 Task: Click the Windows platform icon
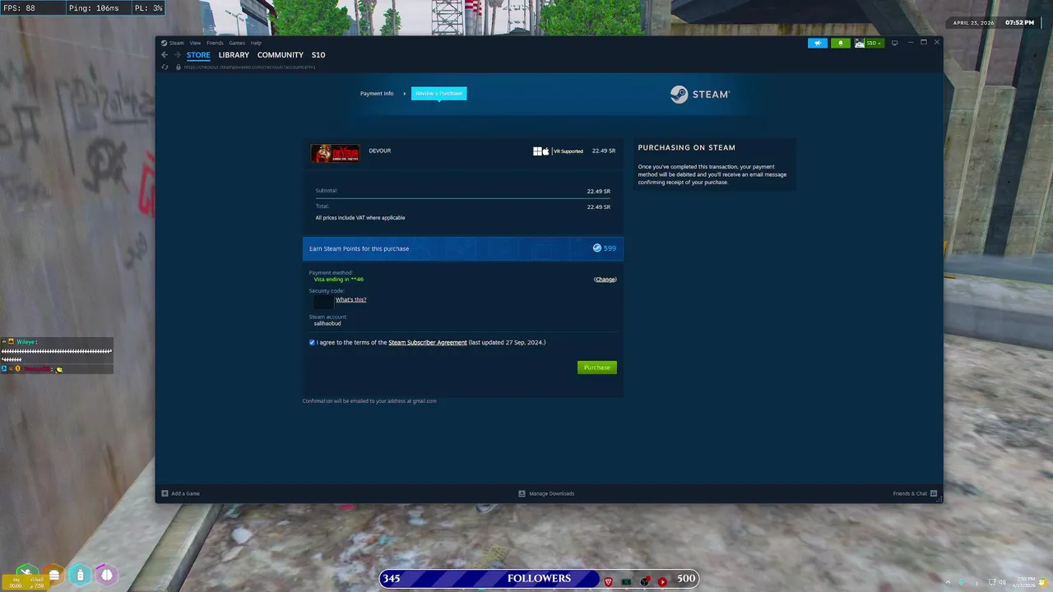tap(537, 151)
